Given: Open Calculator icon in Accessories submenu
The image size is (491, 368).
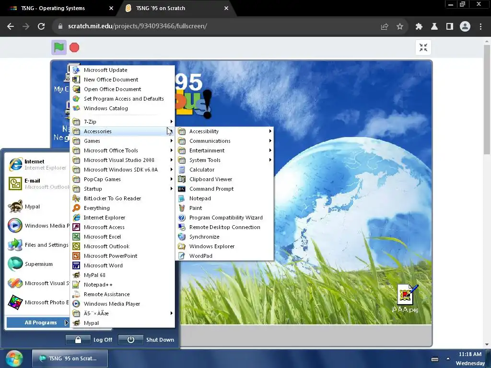Looking at the screenshot, I should pos(182,170).
